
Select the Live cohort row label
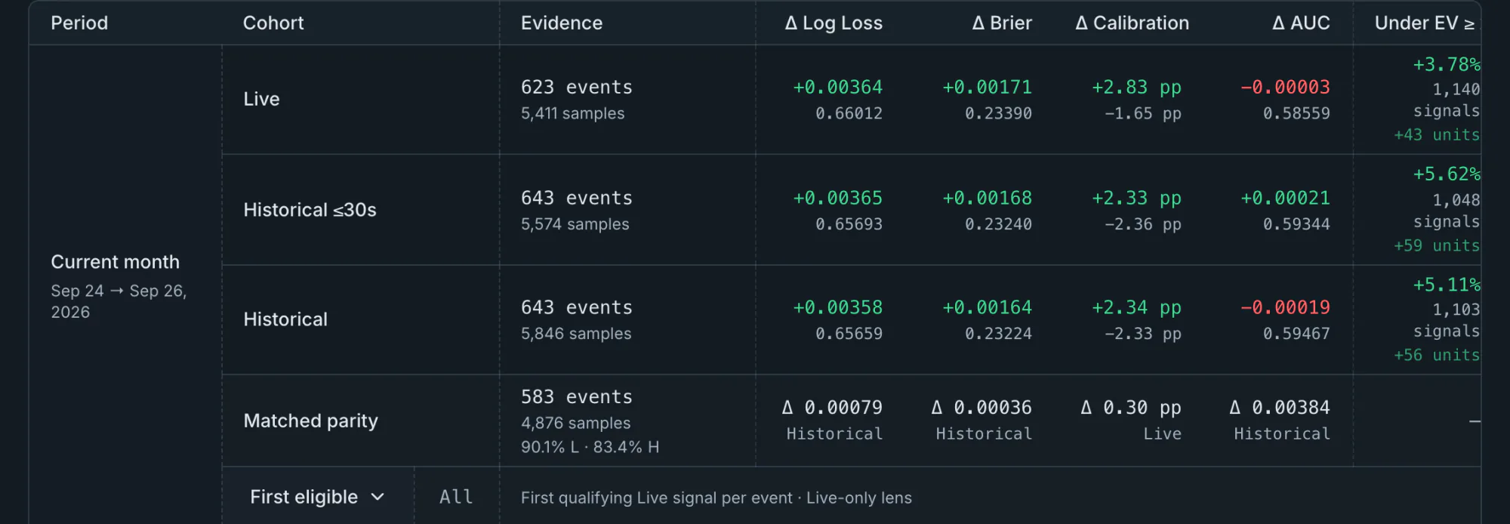click(261, 99)
